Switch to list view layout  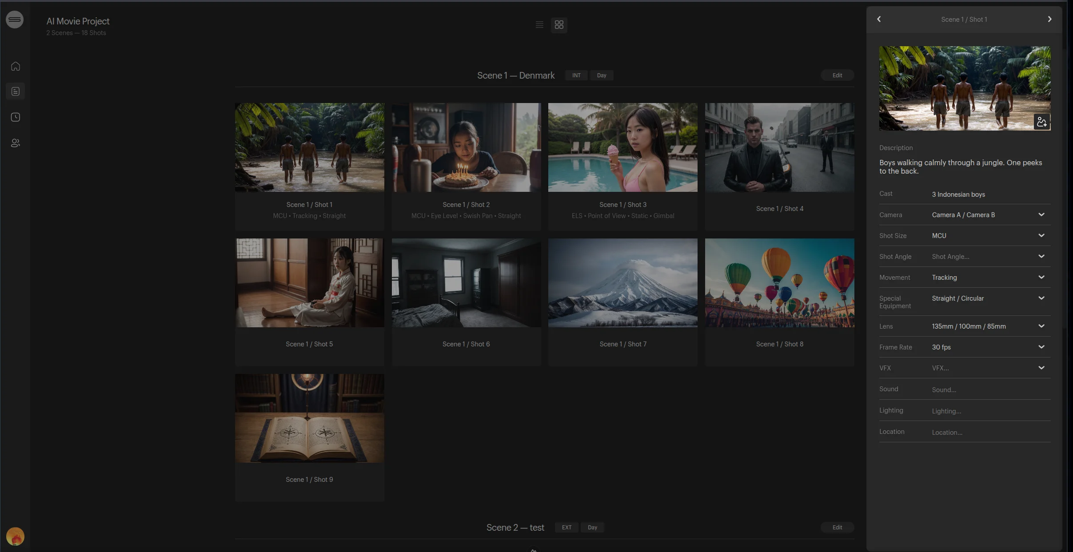click(x=539, y=25)
